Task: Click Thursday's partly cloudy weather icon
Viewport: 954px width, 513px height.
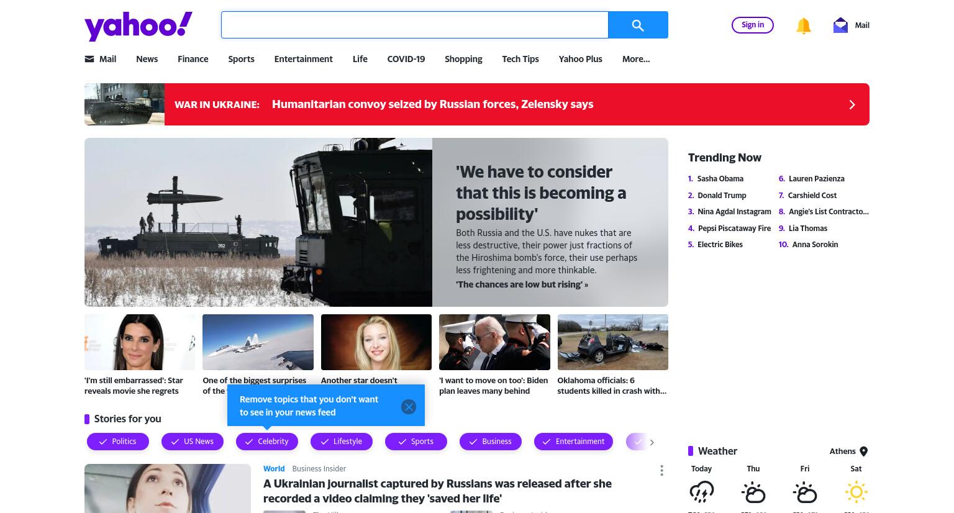Action: [753, 492]
